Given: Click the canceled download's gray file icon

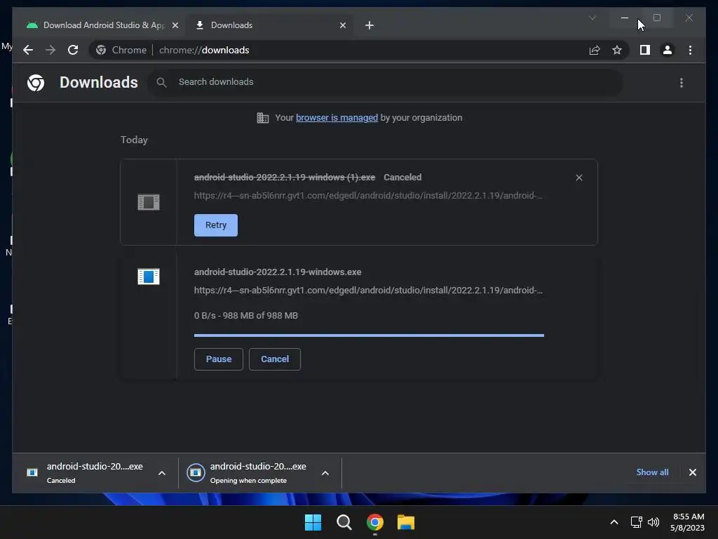Looking at the screenshot, I should (x=149, y=201).
